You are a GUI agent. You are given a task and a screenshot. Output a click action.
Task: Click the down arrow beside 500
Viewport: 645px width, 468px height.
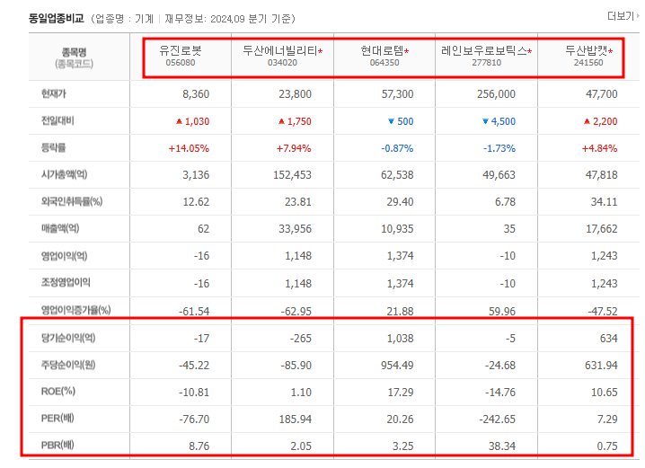tap(391, 121)
